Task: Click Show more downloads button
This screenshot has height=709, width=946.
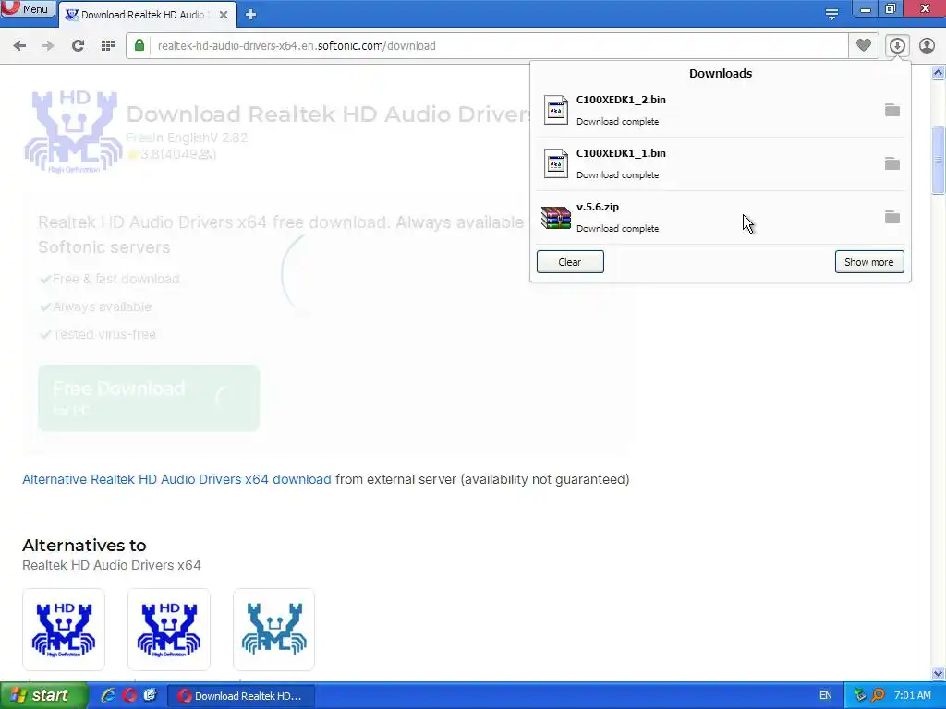Action: point(868,261)
